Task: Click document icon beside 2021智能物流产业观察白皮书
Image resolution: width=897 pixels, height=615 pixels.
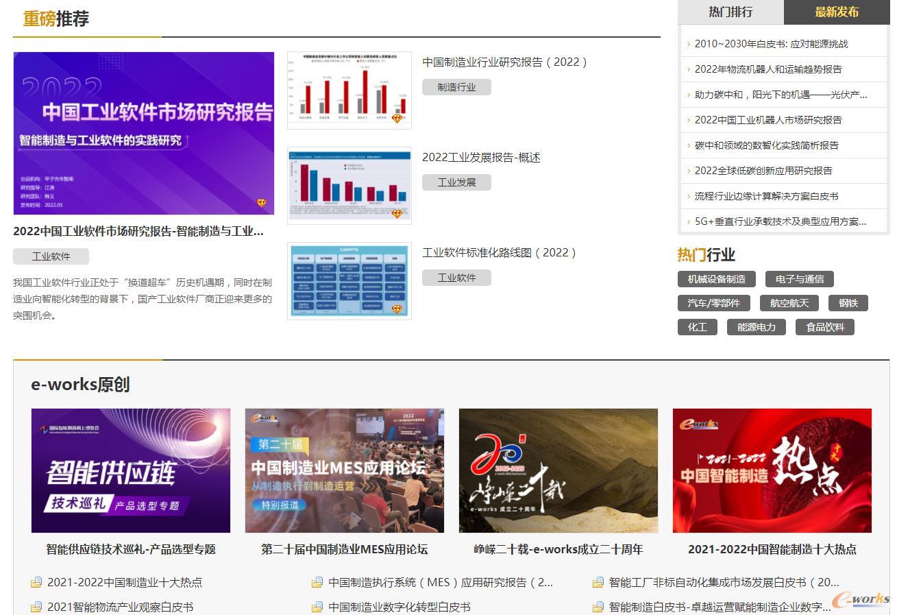Action: point(36,607)
